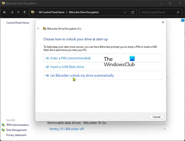Image resolution: width=185 pixels, height=141 pixels.
Task: Open Ventoy (F:) BitLocker off entry
Action: [x=66, y=129]
